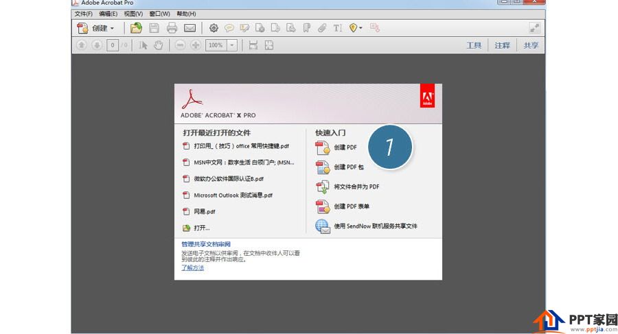618x334 pixels.
Task: Click the fit width scrolling icon
Action: (253, 45)
